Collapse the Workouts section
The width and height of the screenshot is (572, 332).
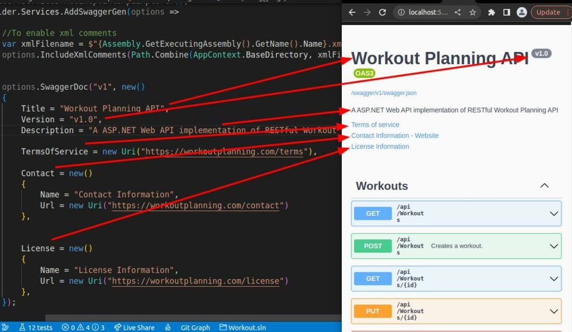(544, 185)
